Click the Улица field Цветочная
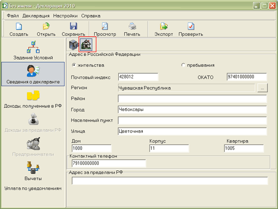This screenshot has width=278, height=209. (192, 132)
